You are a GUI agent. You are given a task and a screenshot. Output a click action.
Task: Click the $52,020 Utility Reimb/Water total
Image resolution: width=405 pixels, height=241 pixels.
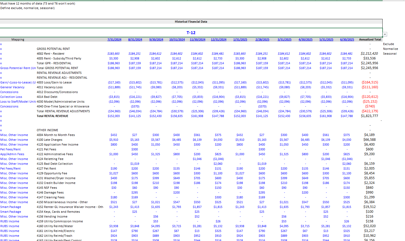pos(370,226)
